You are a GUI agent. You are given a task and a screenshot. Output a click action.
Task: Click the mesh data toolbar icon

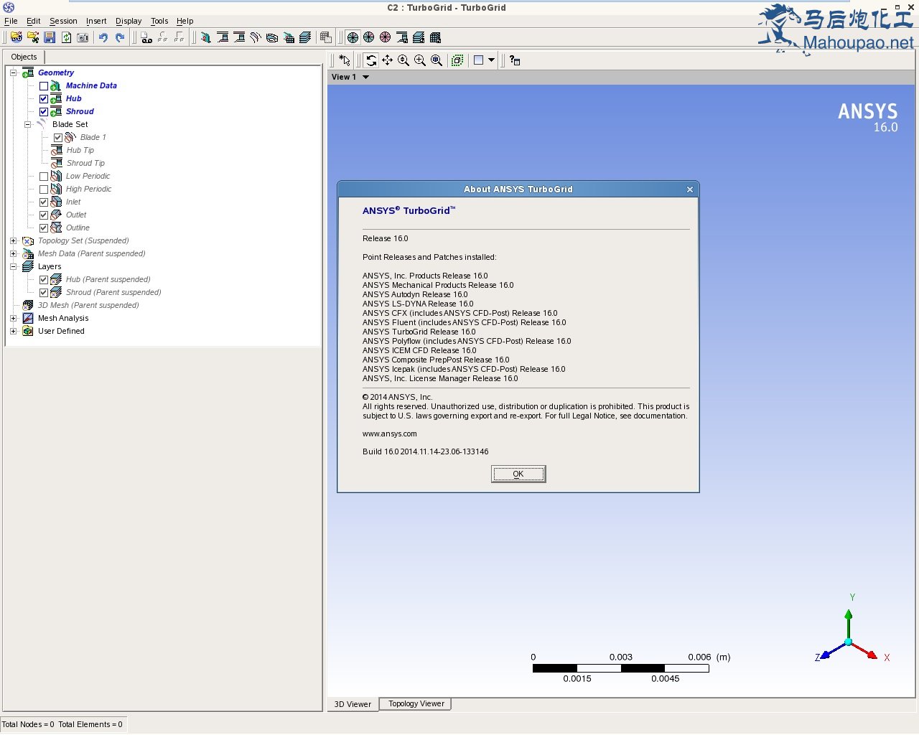pos(289,37)
